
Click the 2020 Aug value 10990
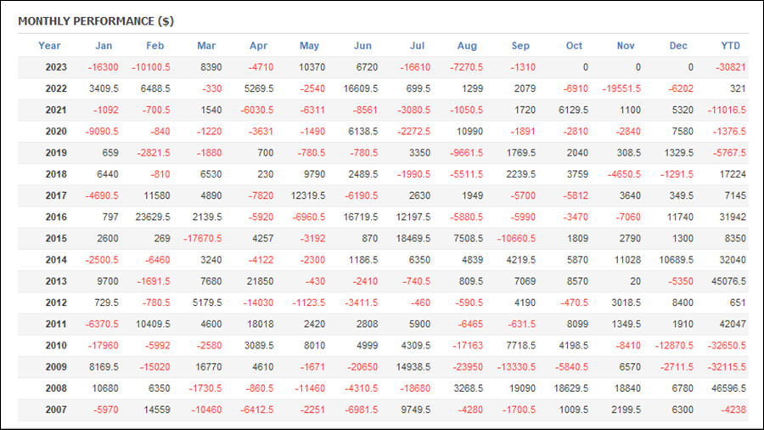point(469,132)
